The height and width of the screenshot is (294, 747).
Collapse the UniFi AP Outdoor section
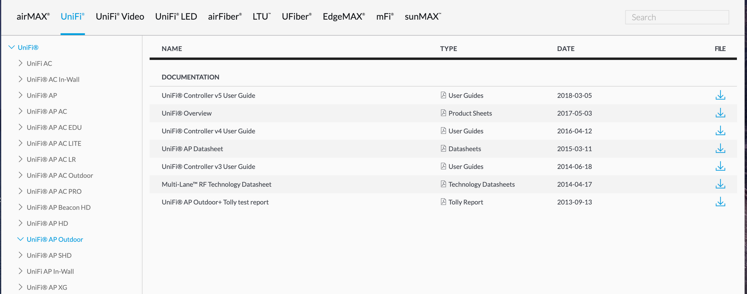[21, 239]
